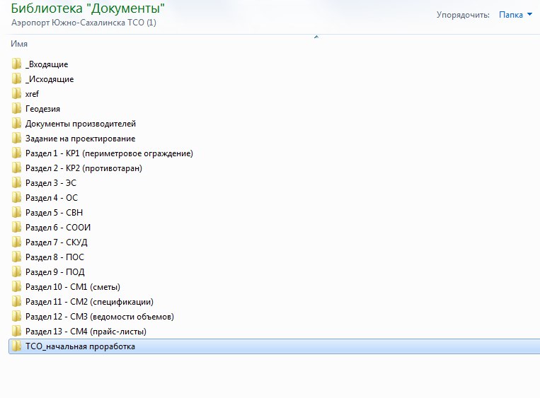Image resolution: width=540 pixels, height=398 pixels.
Task: Click the folder icon of Раздел 8 - ПОС
Action: coord(16,257)
